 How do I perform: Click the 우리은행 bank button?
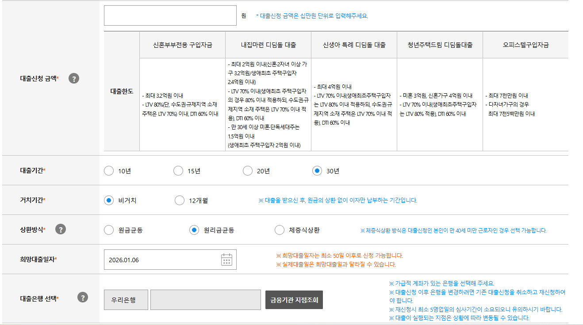coord(126,300)
